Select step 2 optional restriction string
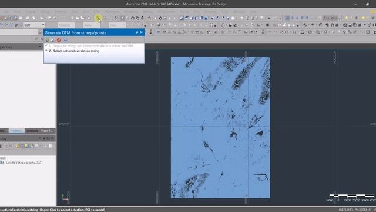This screenshot has height=212, width=376. [76, 51]
